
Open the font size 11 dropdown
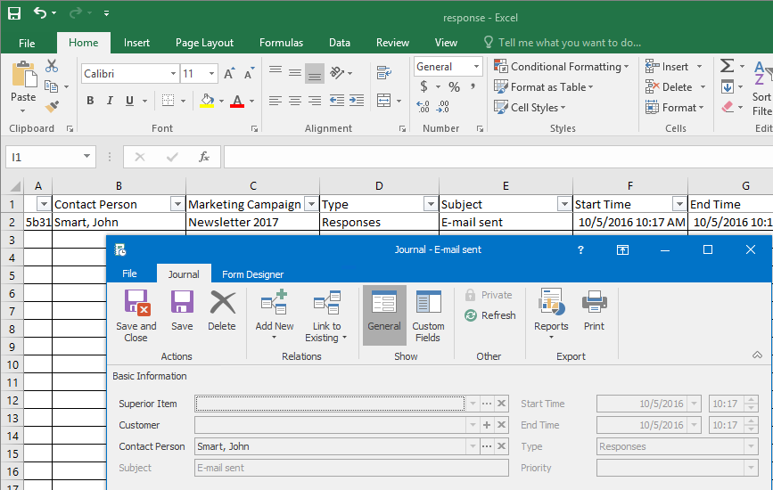(211, 74)
